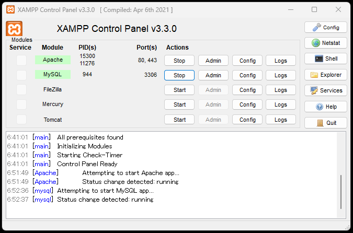Screen dimensions: 353x233
Task: Open Explorer via the folder icon button
Action: pos(325,75)
